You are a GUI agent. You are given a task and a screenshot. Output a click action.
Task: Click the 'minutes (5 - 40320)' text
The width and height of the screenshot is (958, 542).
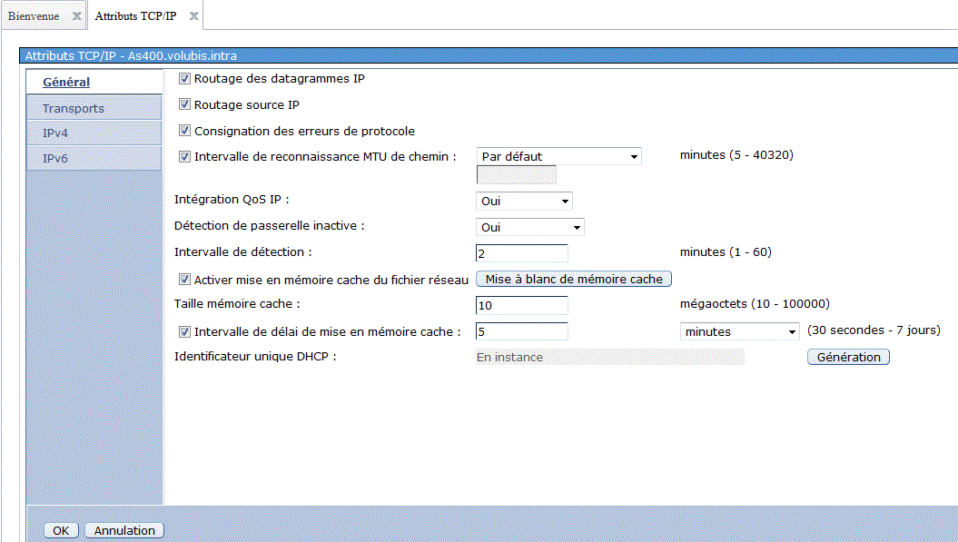[736, 155]
